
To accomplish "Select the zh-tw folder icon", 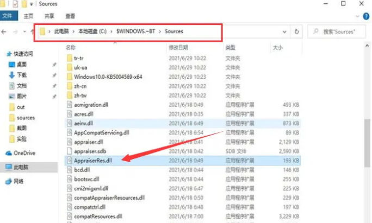I will tap(69, 95).
